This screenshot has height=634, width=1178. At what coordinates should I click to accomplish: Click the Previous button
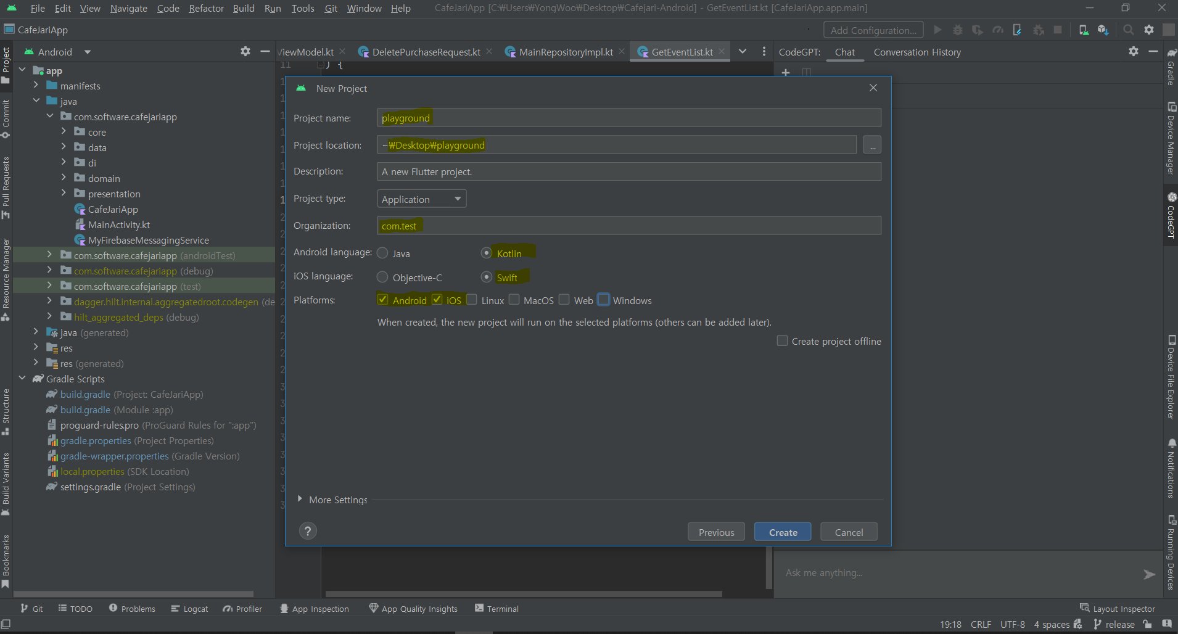[x=716, y=532]
